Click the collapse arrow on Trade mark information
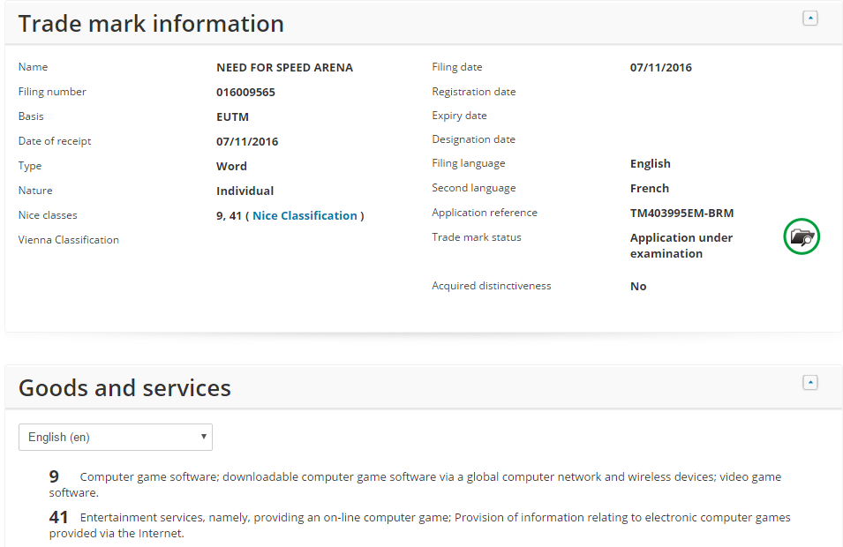This screenshot has width=843, height=547. tap(809, 18)
